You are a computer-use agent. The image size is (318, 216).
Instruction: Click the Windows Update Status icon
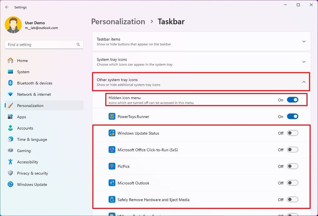click(111, 133)
